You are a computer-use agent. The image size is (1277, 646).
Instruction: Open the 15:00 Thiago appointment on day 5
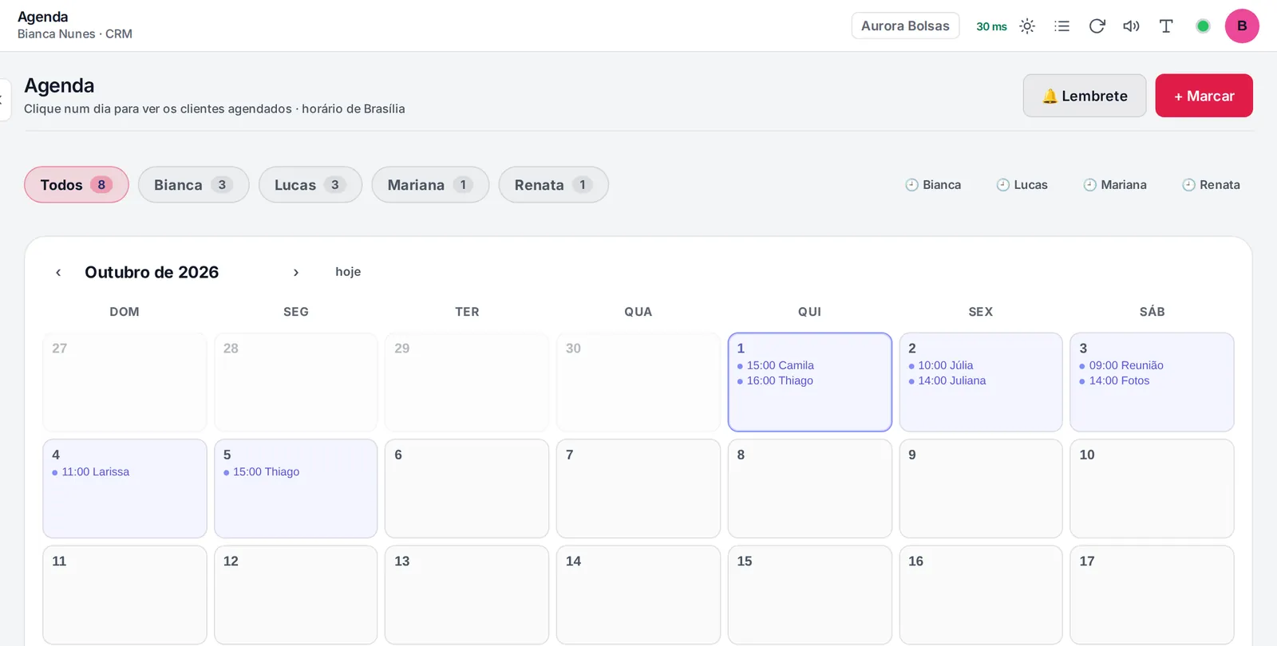coord(262,471)
